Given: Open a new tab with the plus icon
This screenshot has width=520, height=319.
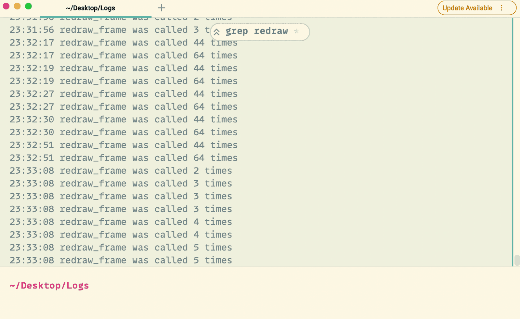Looking at the screenshot, I should pos(161,8).
